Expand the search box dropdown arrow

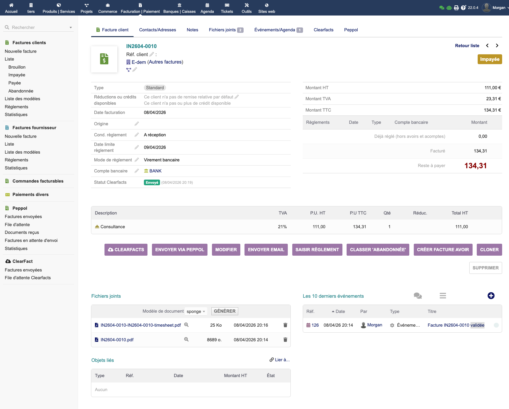71,27
